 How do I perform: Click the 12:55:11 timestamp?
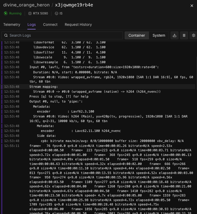point(12,146)
